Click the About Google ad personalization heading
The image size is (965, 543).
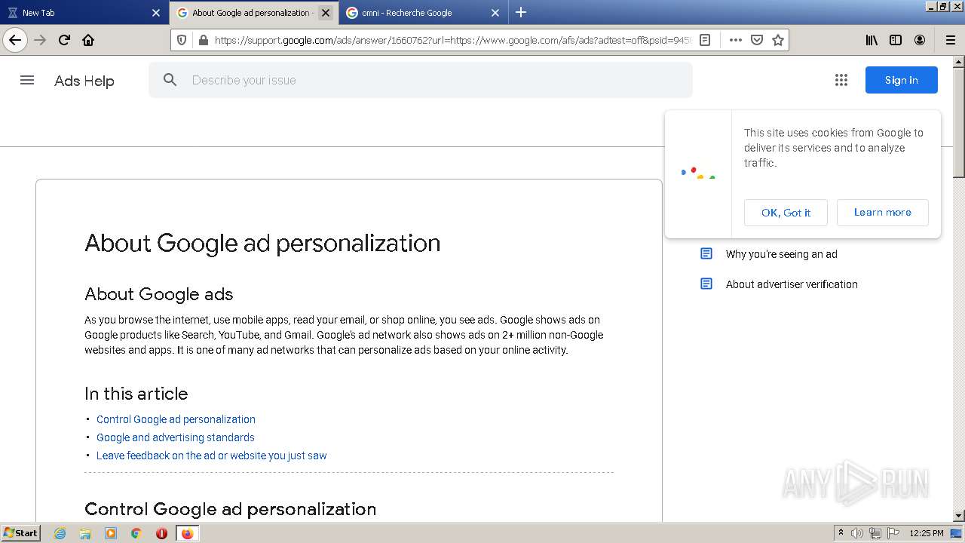click(x=262, y=243)
